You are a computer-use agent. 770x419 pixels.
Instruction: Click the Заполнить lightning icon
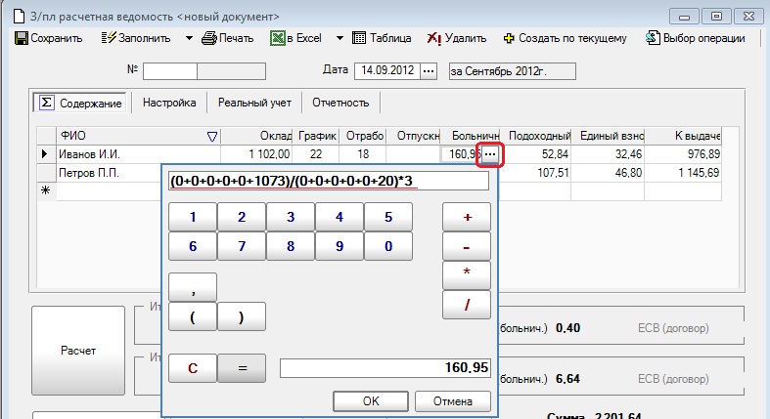tap(109, 38)
